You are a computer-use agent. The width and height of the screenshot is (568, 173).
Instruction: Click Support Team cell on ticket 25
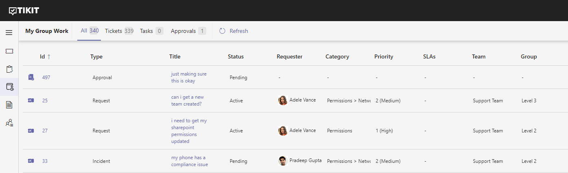488,100
